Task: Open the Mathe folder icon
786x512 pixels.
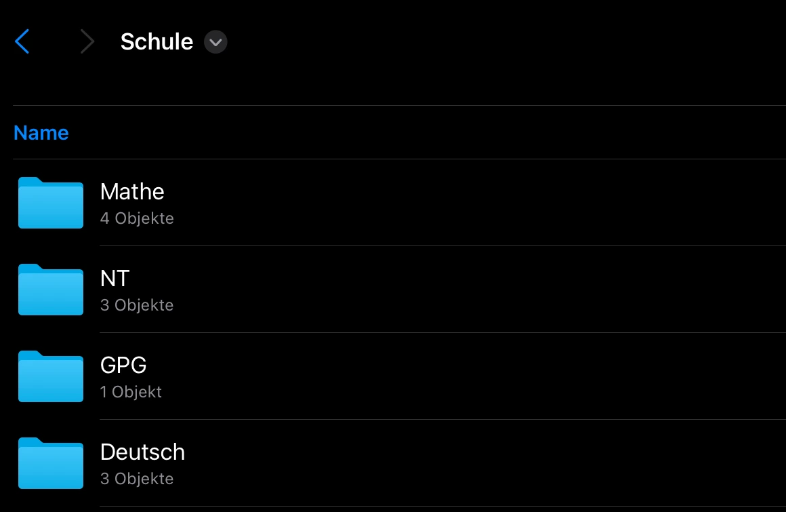Action: click(x=51, y=203)
